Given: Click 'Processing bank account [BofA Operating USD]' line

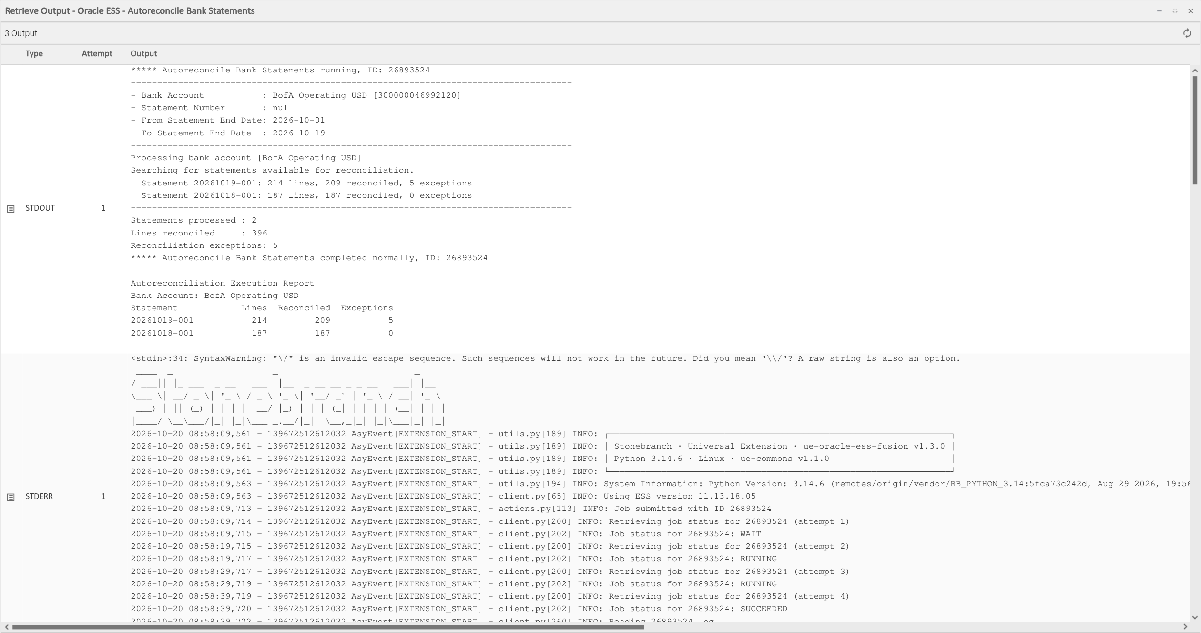Looking at the screenshot, I should point(246,158).
